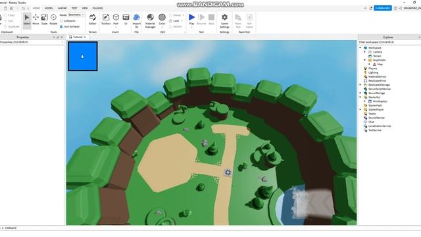
Task: Click the New file icon in quick toolbar
Action: click(5, 9)
